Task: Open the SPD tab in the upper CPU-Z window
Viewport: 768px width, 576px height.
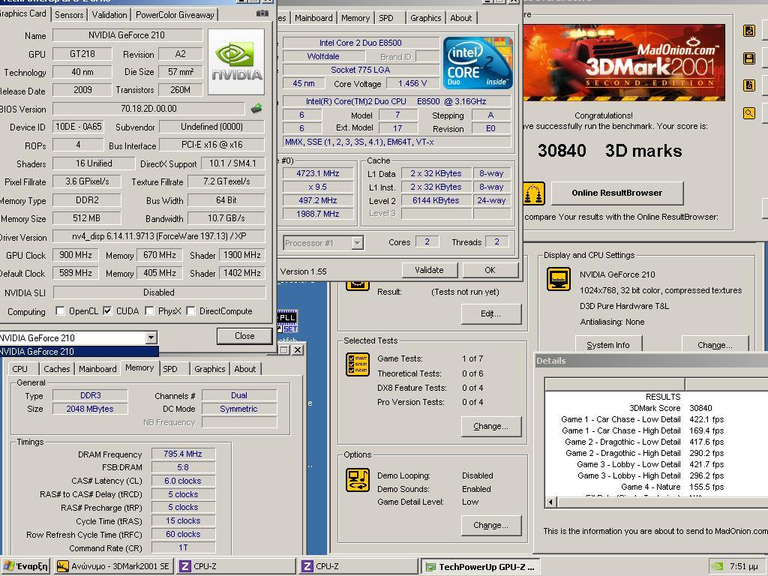Action: pyautogui.click(x=386, y=18)
